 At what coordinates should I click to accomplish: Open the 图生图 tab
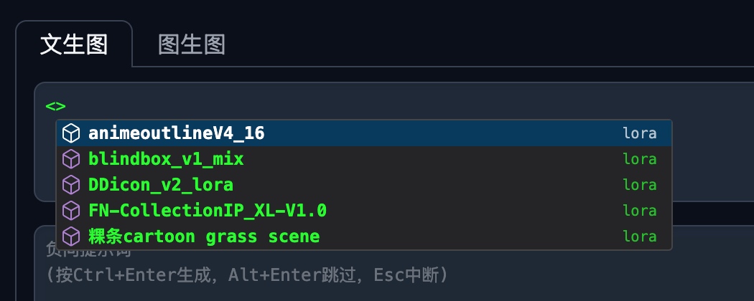point(192,44)
